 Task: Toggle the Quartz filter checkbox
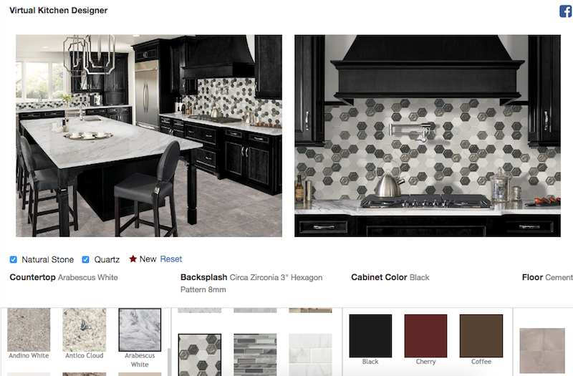85,259
